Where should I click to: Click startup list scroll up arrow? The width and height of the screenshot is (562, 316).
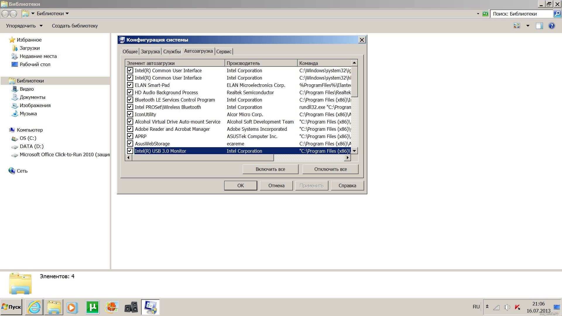(354, 63)
